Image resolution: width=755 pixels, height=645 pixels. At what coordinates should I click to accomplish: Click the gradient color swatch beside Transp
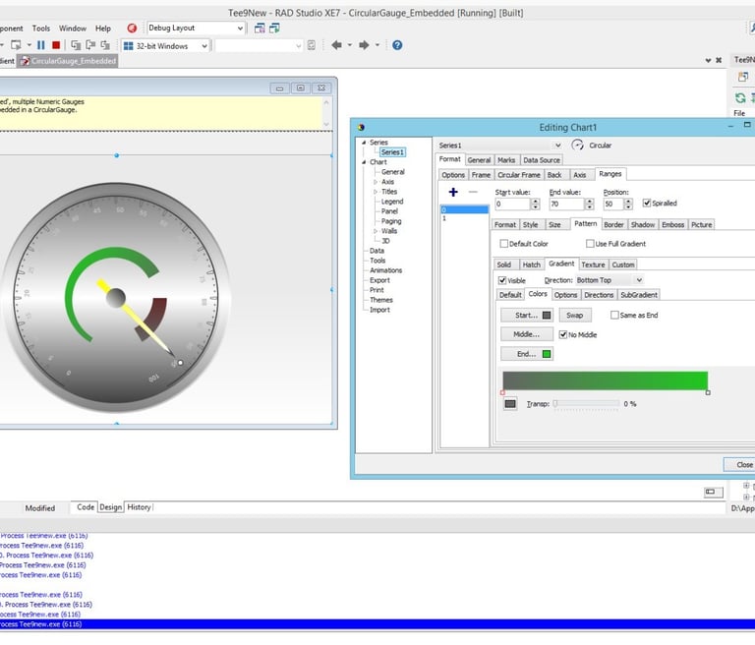[510, 403]
